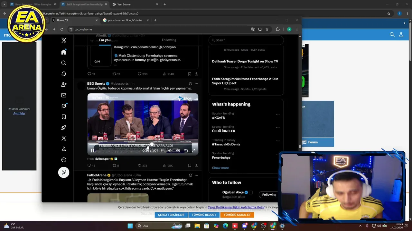
Task: Like the BBO Sports post (275)
Action: tap(142, 166)
